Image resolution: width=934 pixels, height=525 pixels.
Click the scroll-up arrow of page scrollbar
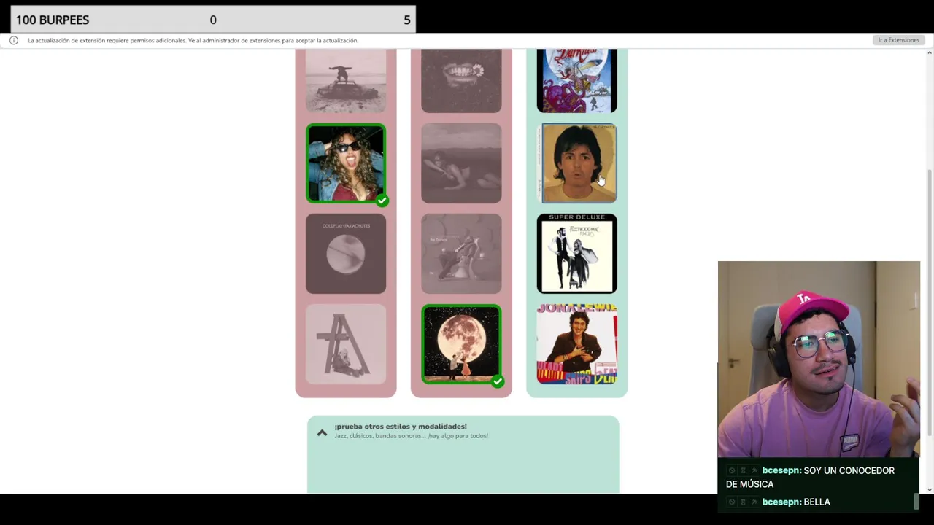(929, 52)
